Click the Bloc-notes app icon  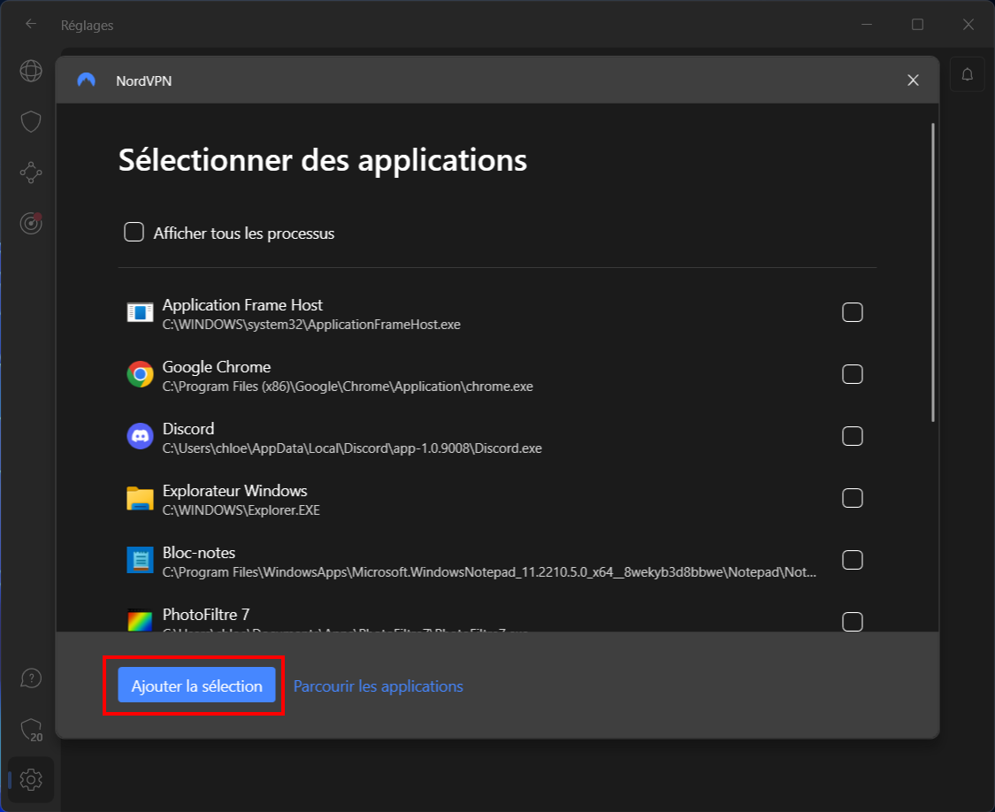tap(140, 560)
